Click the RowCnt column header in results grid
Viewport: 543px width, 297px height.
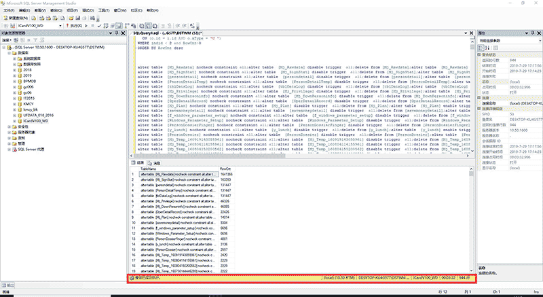click(227, 169)
